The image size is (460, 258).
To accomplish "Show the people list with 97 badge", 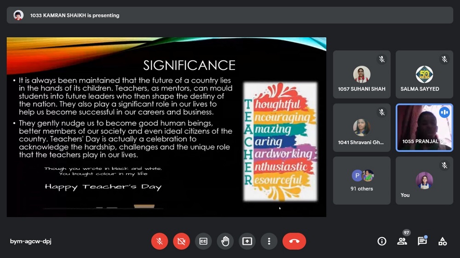I will click(x=402, y=241).
